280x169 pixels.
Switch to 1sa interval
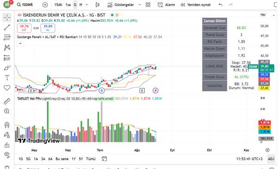pyautogui.click(x=68, y=5)
